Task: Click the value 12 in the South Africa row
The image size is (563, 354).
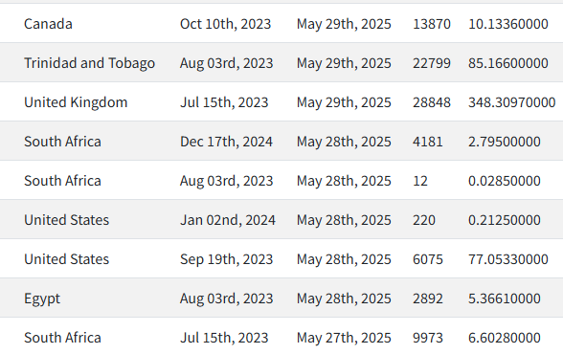Action: coord(420,181)
